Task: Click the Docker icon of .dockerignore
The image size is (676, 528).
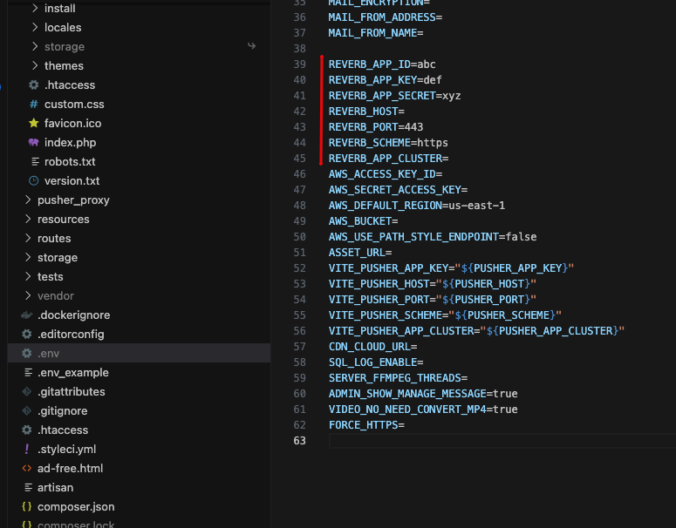Action: click(x=27, y=315)
